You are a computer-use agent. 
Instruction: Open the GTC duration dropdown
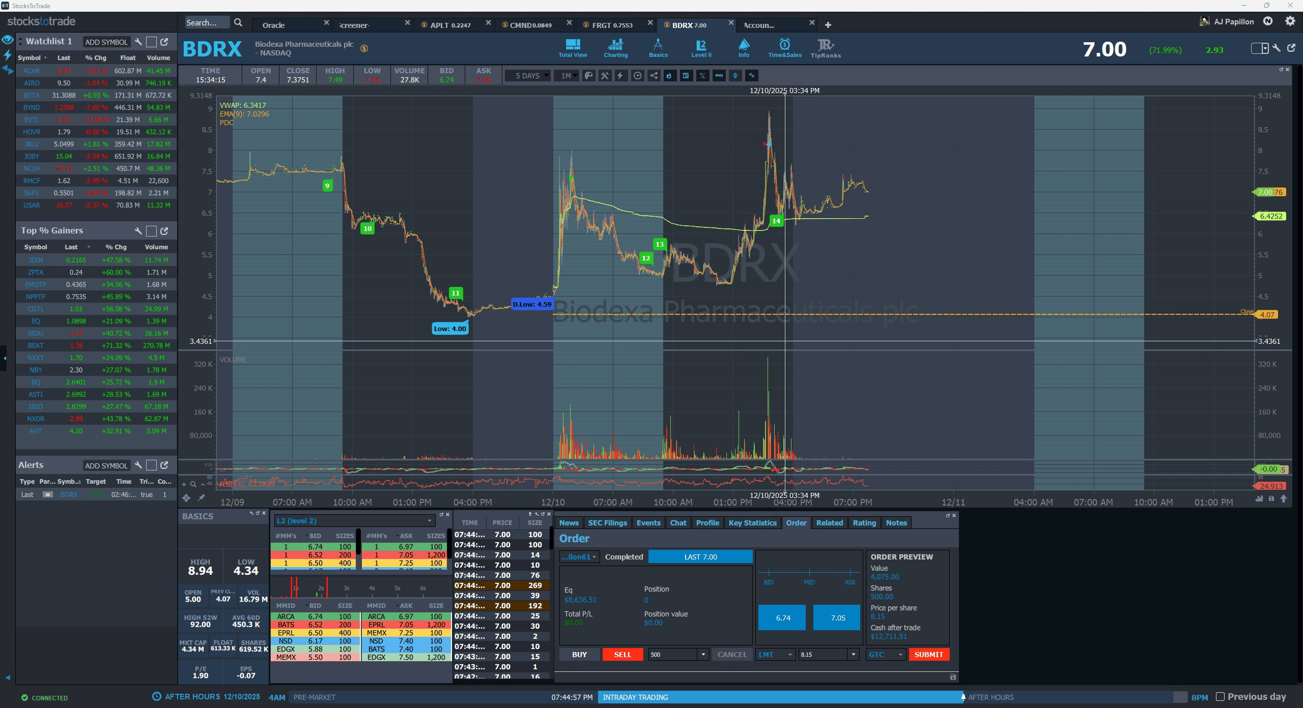[x=885, y=655]
